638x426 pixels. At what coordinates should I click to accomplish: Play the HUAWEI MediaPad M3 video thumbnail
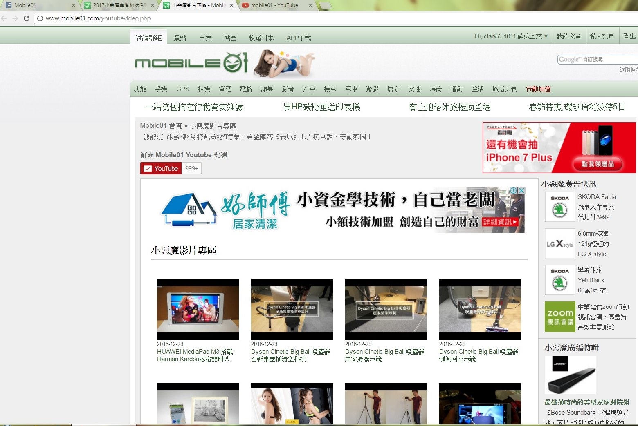click(198, 309)
